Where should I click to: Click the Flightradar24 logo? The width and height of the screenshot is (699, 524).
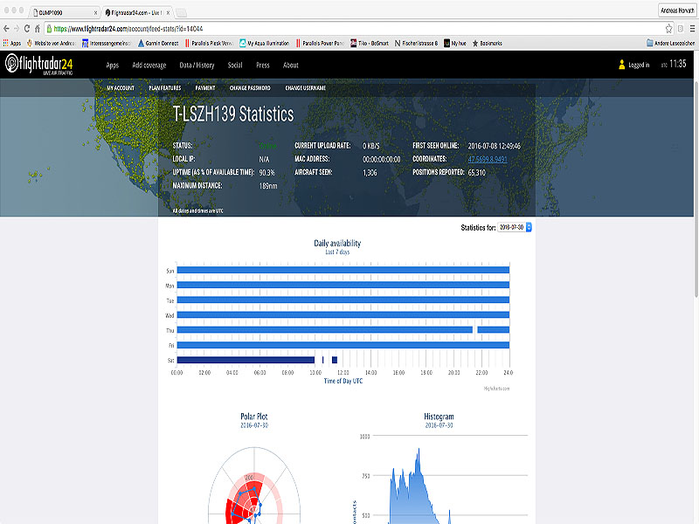[38, 65]
